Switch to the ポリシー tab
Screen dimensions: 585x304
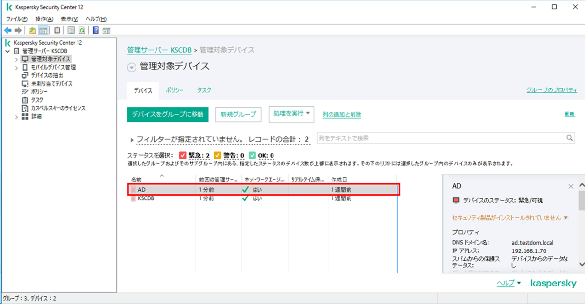175,90
